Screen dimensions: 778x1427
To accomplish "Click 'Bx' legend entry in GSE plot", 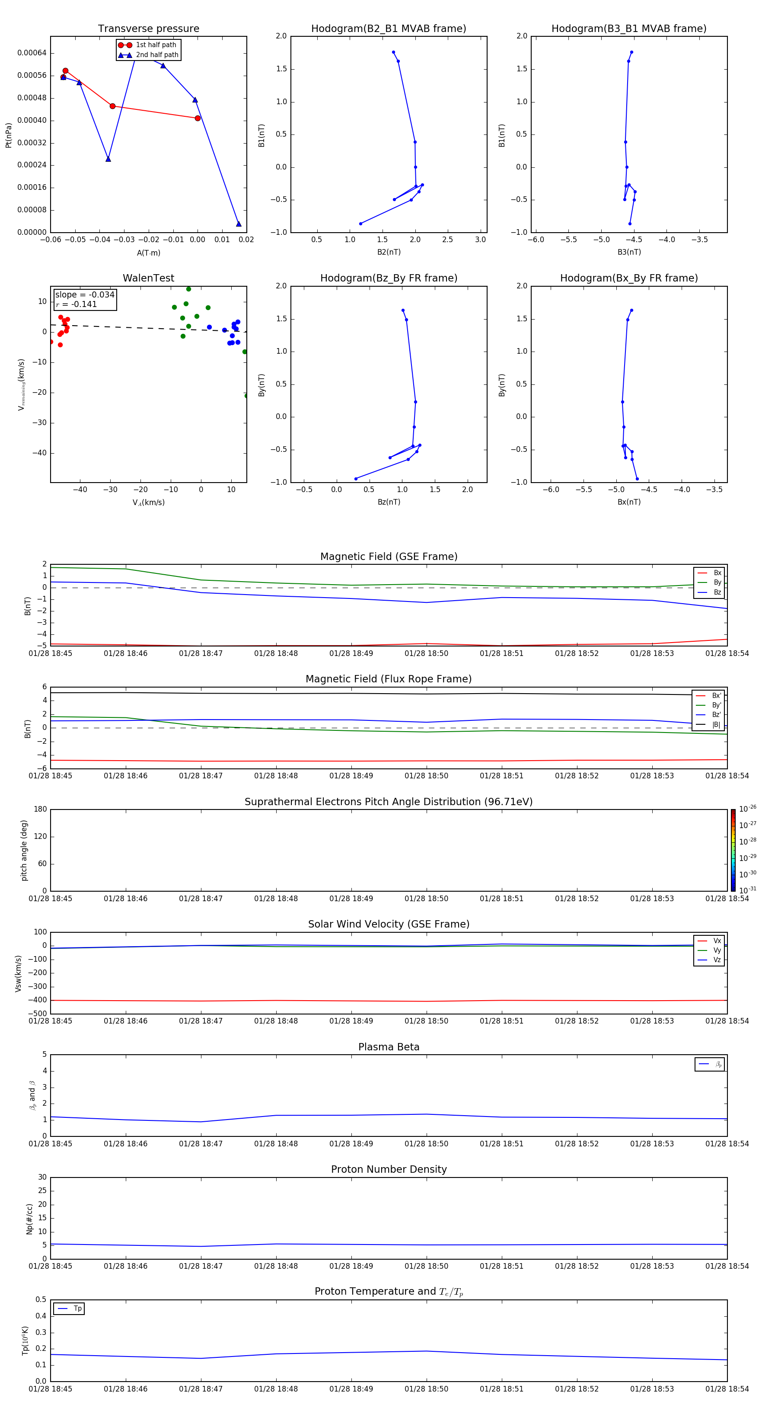I will point(709,573).
